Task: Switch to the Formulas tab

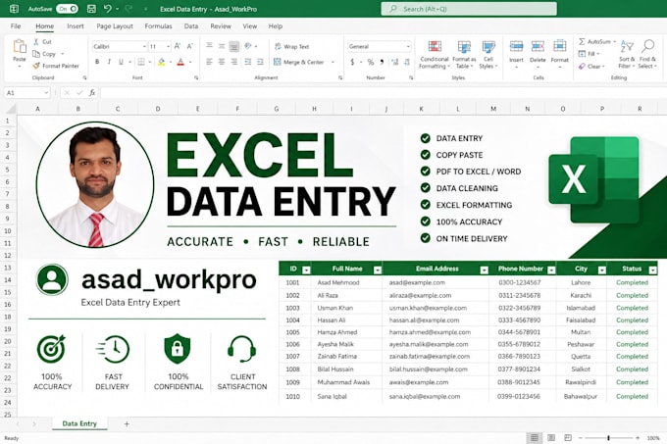Action: [158, 25]
